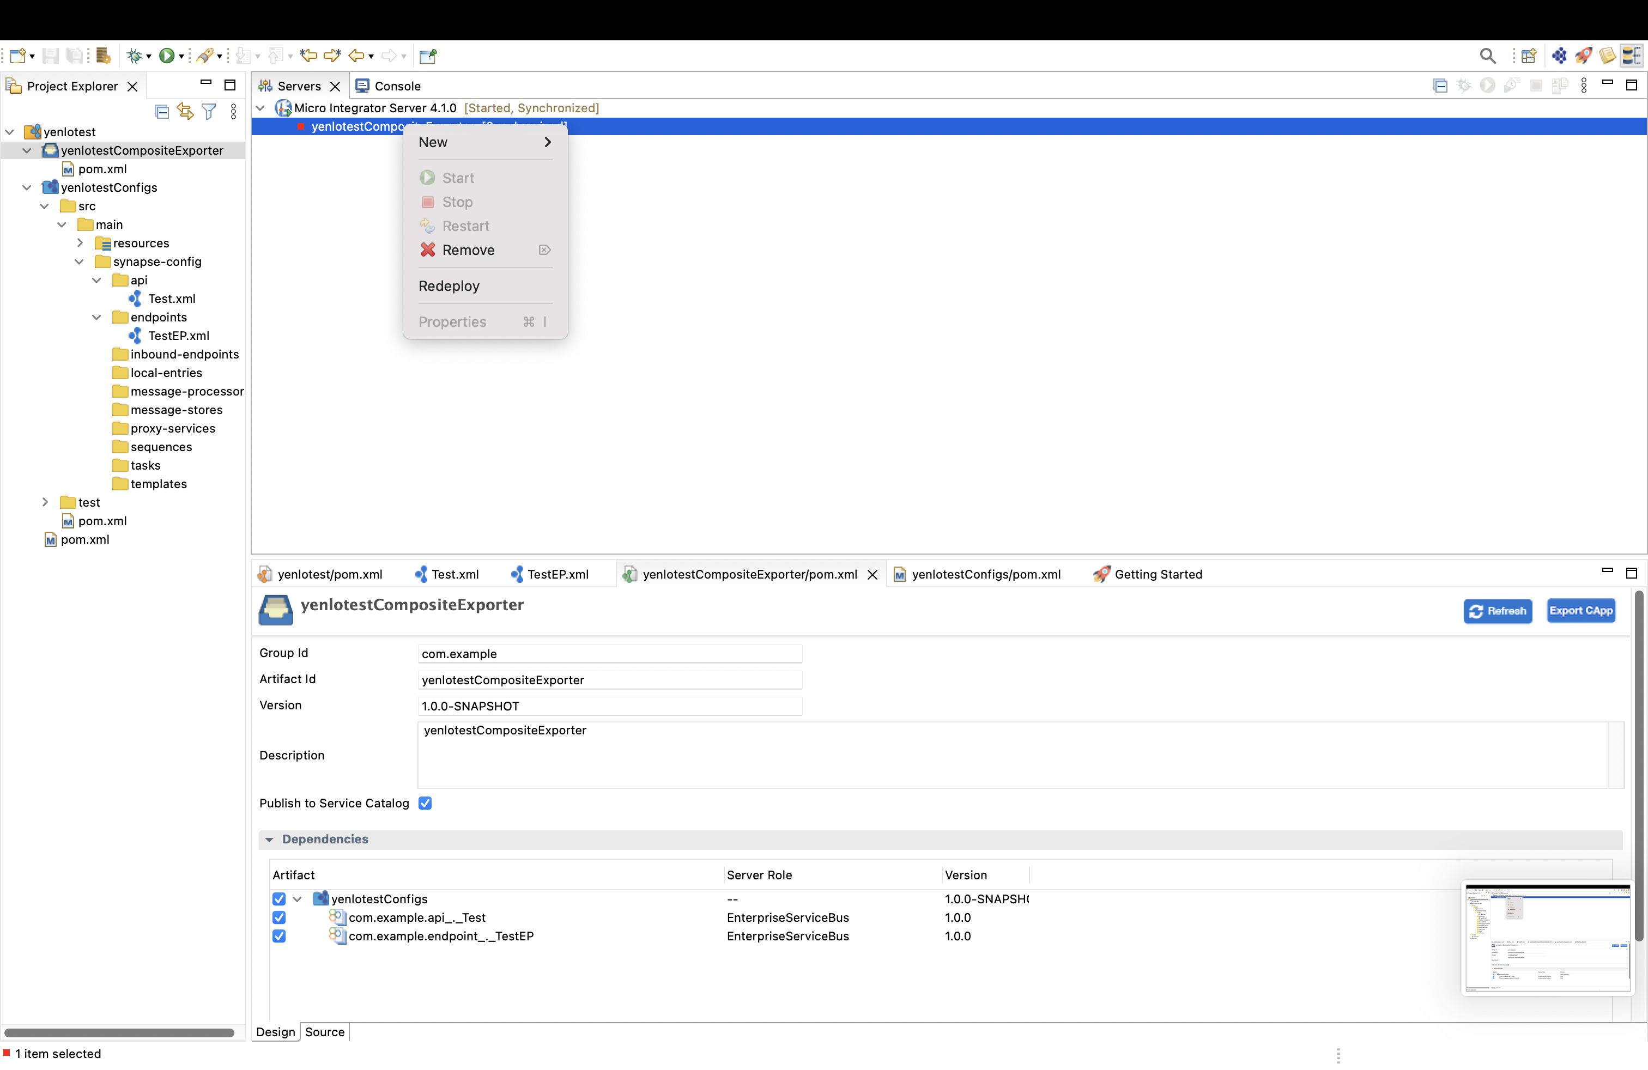Close the Project Explorer view
Screen dimensions: 1648x1070
click(132, 87)
